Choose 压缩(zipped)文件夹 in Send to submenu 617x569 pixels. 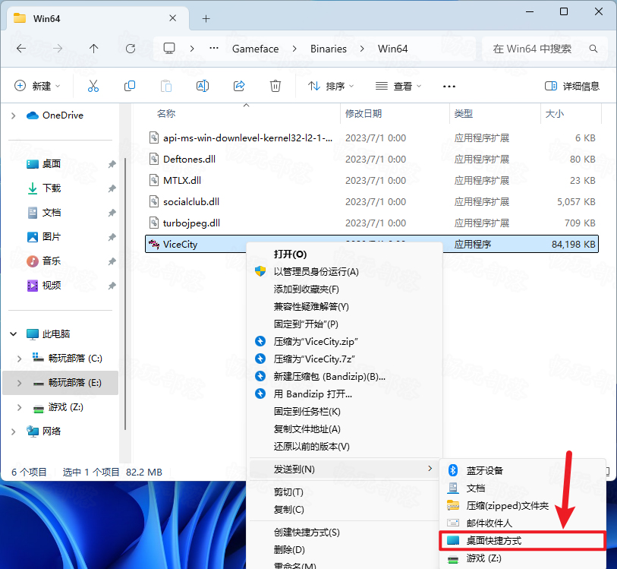(x=522, y=506)
